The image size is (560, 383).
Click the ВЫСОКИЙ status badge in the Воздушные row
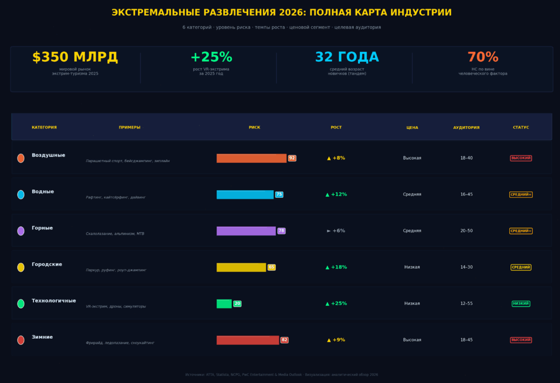click(x=521, y=158)
